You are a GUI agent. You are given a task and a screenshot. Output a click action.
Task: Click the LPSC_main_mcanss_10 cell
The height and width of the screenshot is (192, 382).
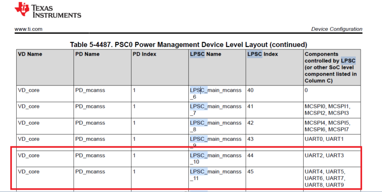[x=215, y=158]
